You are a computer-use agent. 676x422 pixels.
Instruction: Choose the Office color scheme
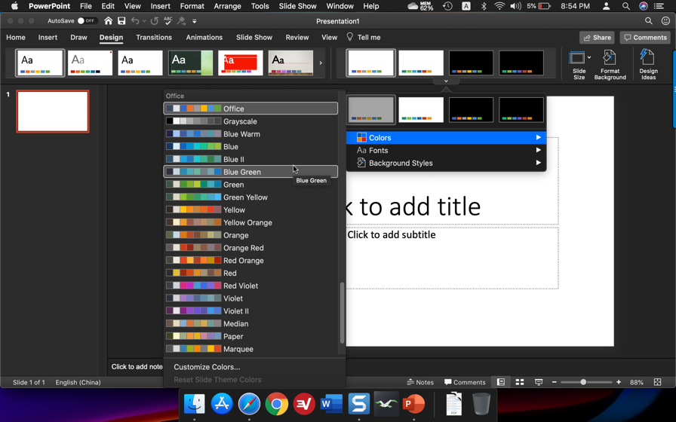pos(250,109)
